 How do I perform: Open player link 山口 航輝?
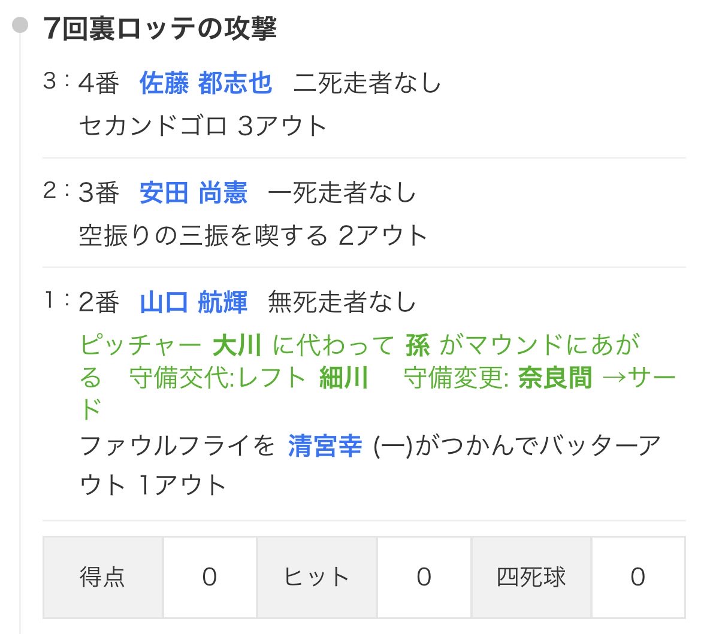193,302
